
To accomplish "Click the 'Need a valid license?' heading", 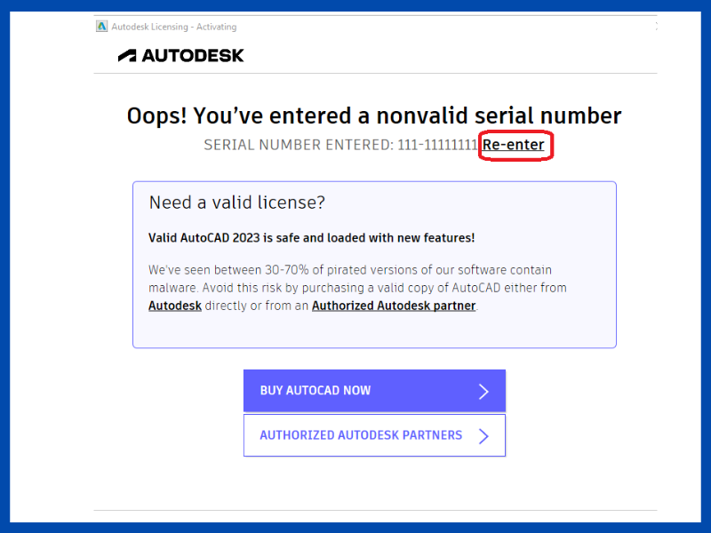I will (x=237, y=203).
